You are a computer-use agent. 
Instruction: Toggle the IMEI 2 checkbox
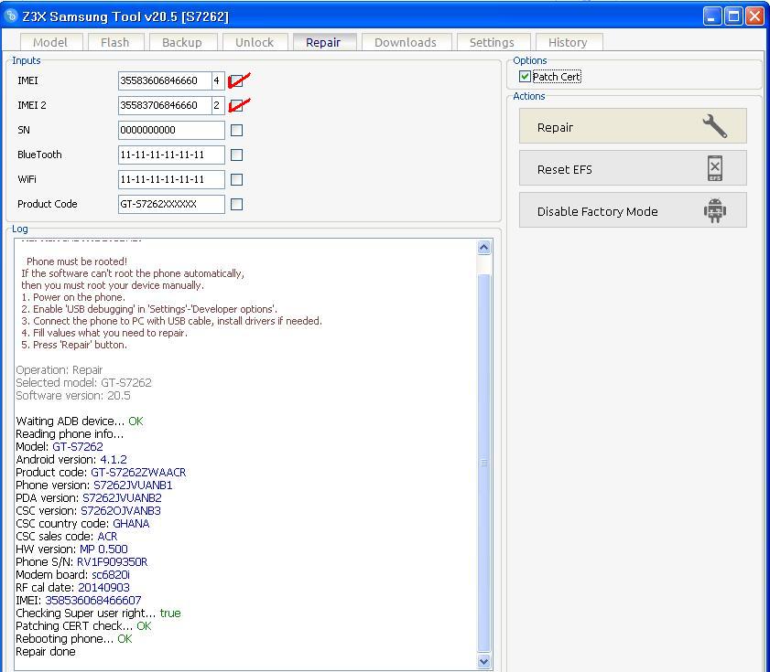coord(237,105)
